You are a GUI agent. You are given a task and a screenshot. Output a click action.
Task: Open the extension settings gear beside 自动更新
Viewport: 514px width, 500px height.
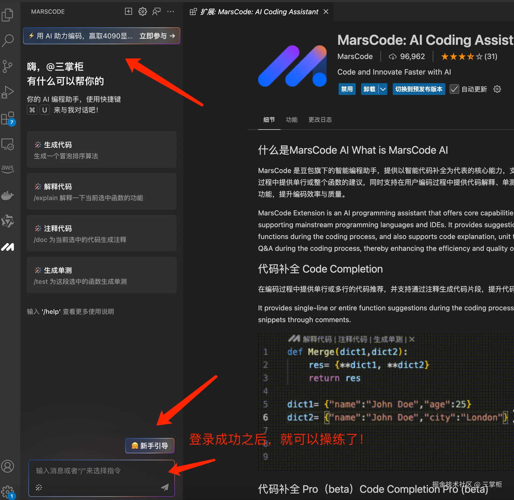[x=497, y=89]
